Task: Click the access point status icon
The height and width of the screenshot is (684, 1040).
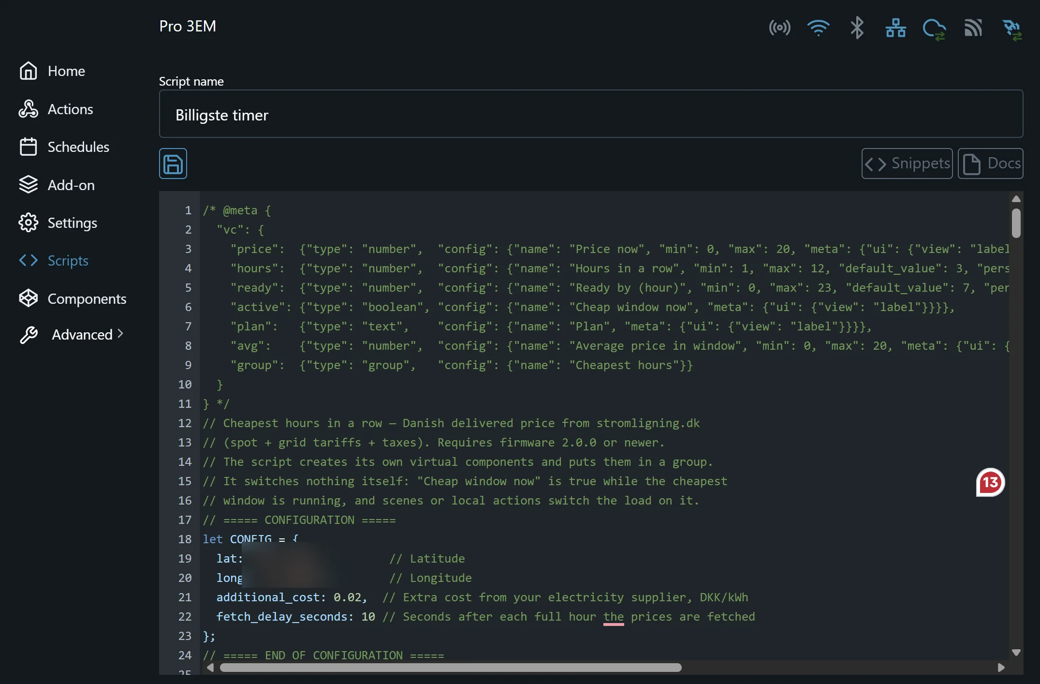Action: click(779, 28)
